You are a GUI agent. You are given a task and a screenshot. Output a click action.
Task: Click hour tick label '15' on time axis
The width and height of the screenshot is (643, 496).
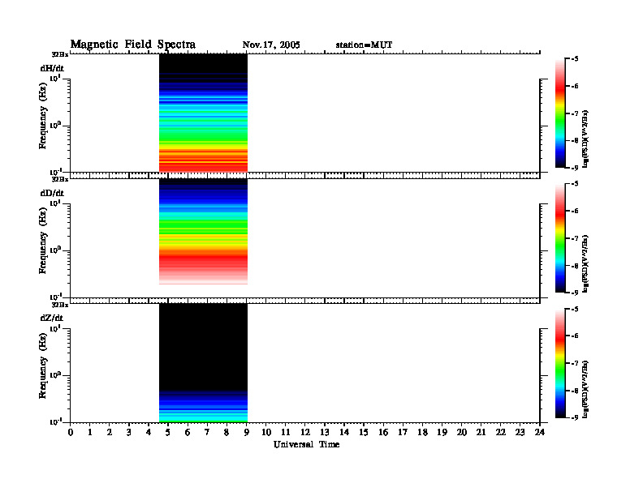[x=364, y=432]
